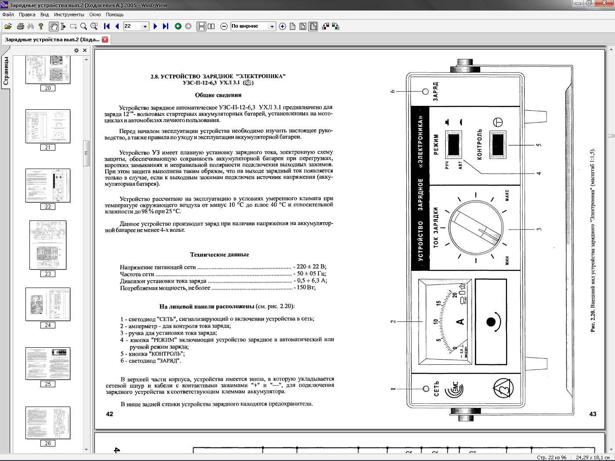Click the document vertical scrollbar thumb
This screenshot has height=461, width=615.
point(611,136)
